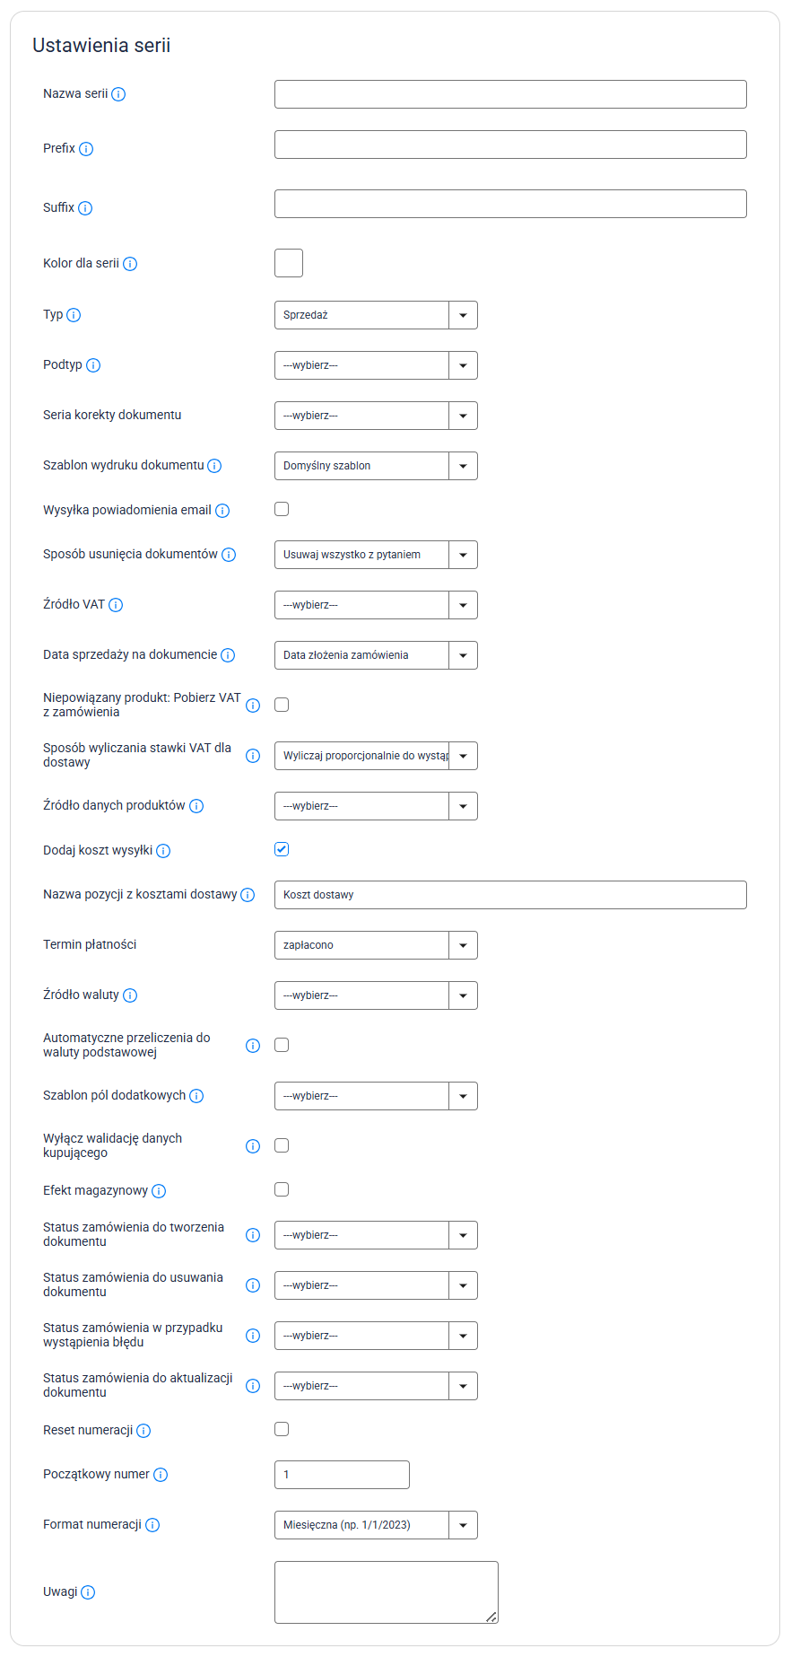The width and height of the screenshot is (791, 1657).
Task: Open the Sposób usunięcia dokumentów dropdown
Action: 376,555
